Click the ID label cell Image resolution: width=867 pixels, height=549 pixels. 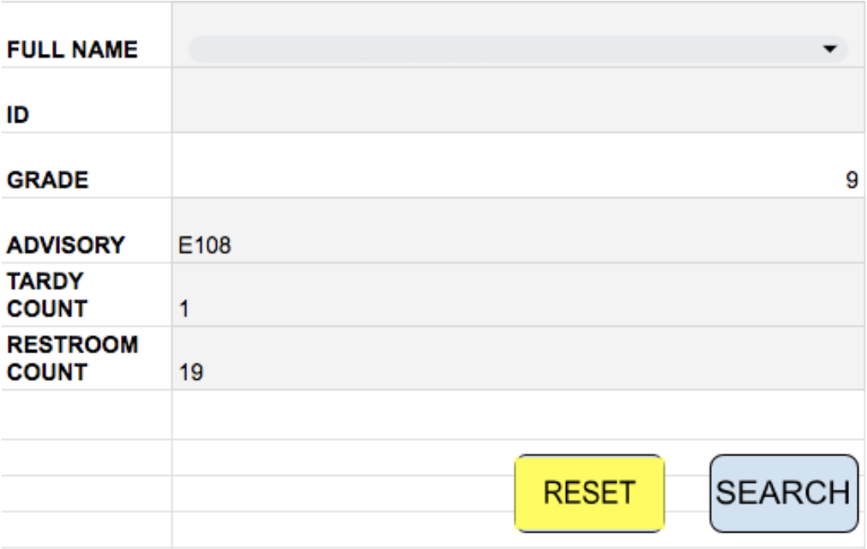pos(87,100)
